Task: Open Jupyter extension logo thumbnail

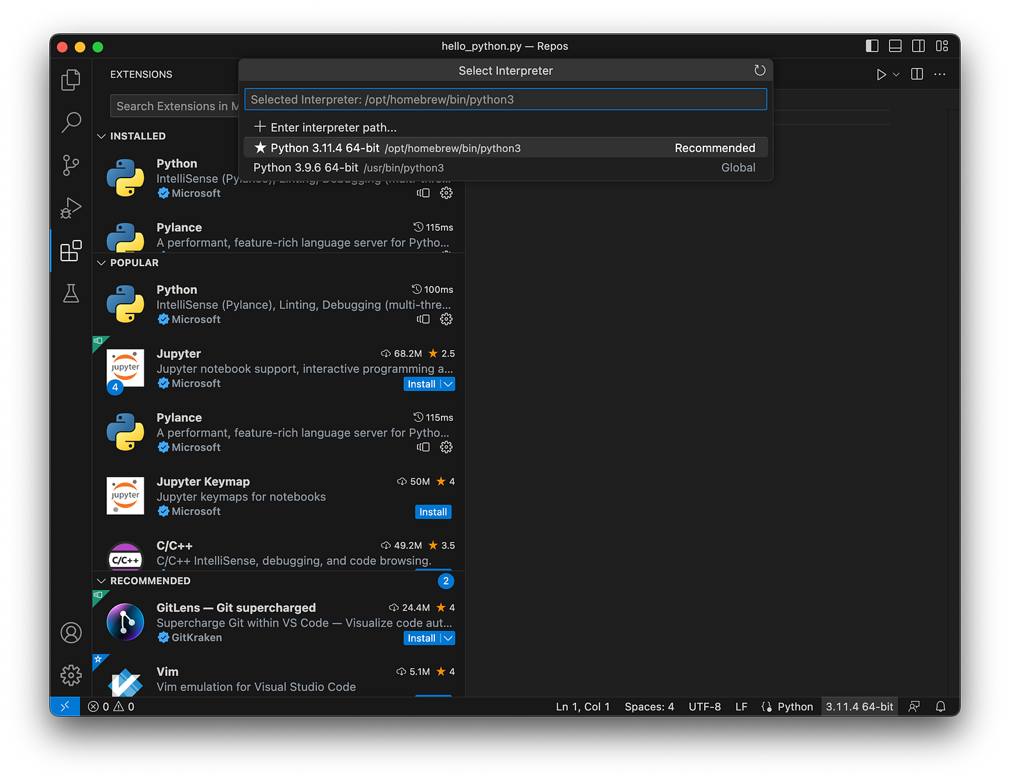Action: (x=126, y=368)
